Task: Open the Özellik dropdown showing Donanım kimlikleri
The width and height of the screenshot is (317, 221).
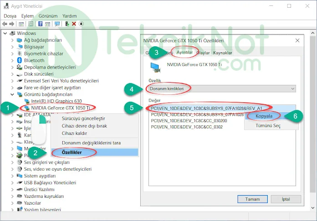Action: (x=222, y=88)
